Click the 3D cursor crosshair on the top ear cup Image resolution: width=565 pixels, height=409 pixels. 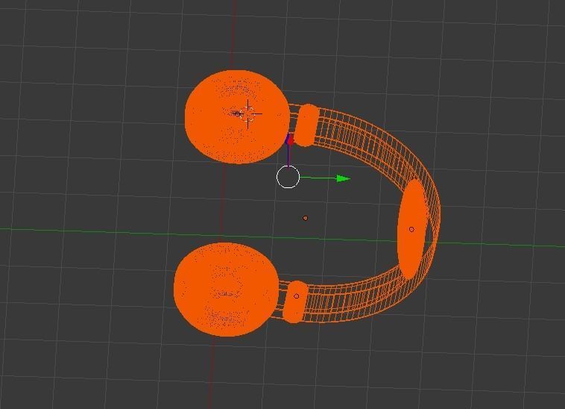[248, 113]
